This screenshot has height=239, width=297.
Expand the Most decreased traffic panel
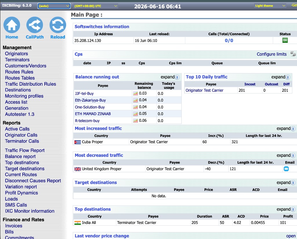pos(286,155)
